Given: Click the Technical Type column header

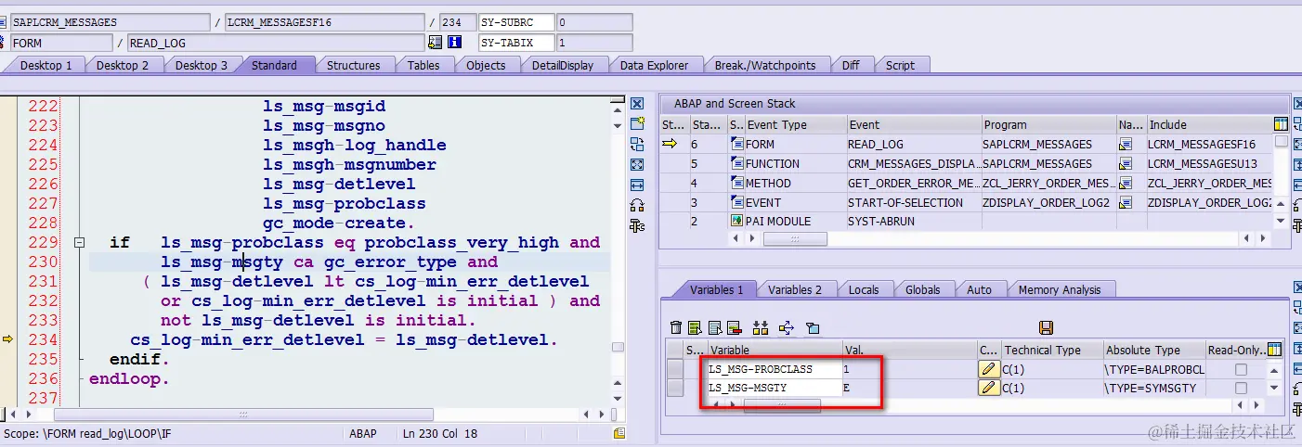Looking at the screenshot, I should [x=1051, y=350].
